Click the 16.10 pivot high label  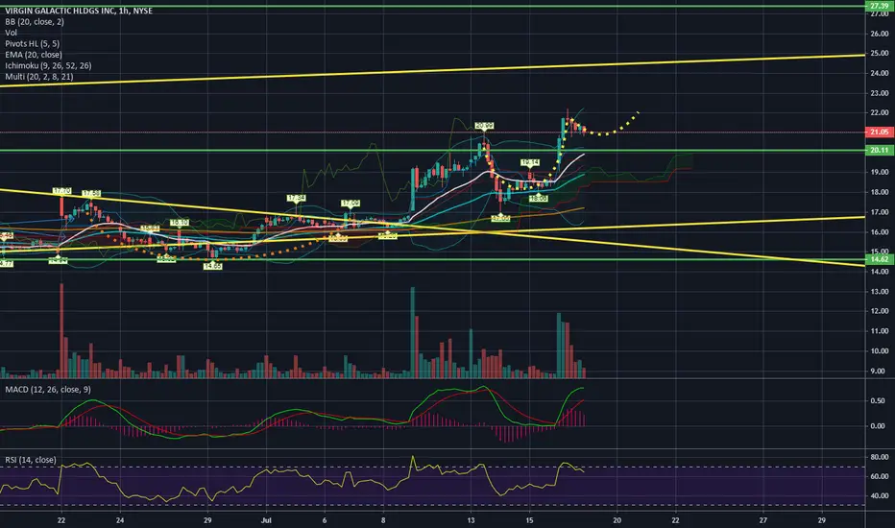click(180, 223)
